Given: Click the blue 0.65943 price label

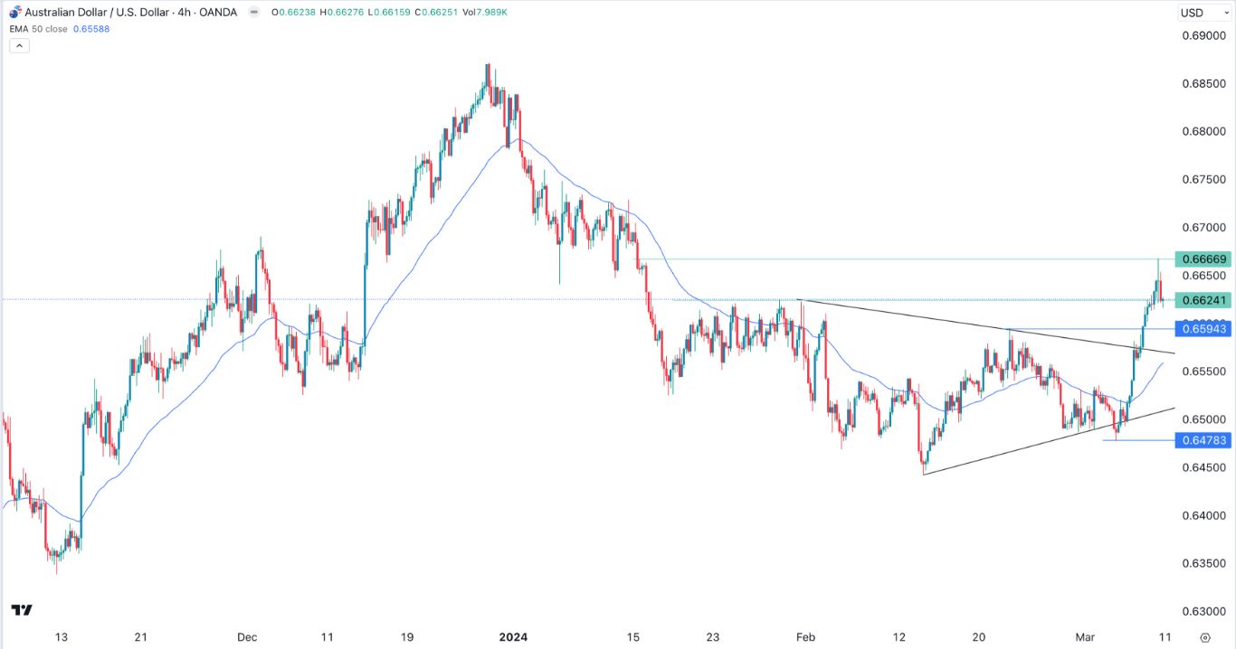Looking at the screenshot, I should pos(1203,329).
